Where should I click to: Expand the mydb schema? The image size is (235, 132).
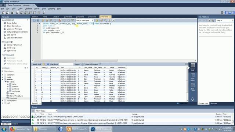pos(3,77)
